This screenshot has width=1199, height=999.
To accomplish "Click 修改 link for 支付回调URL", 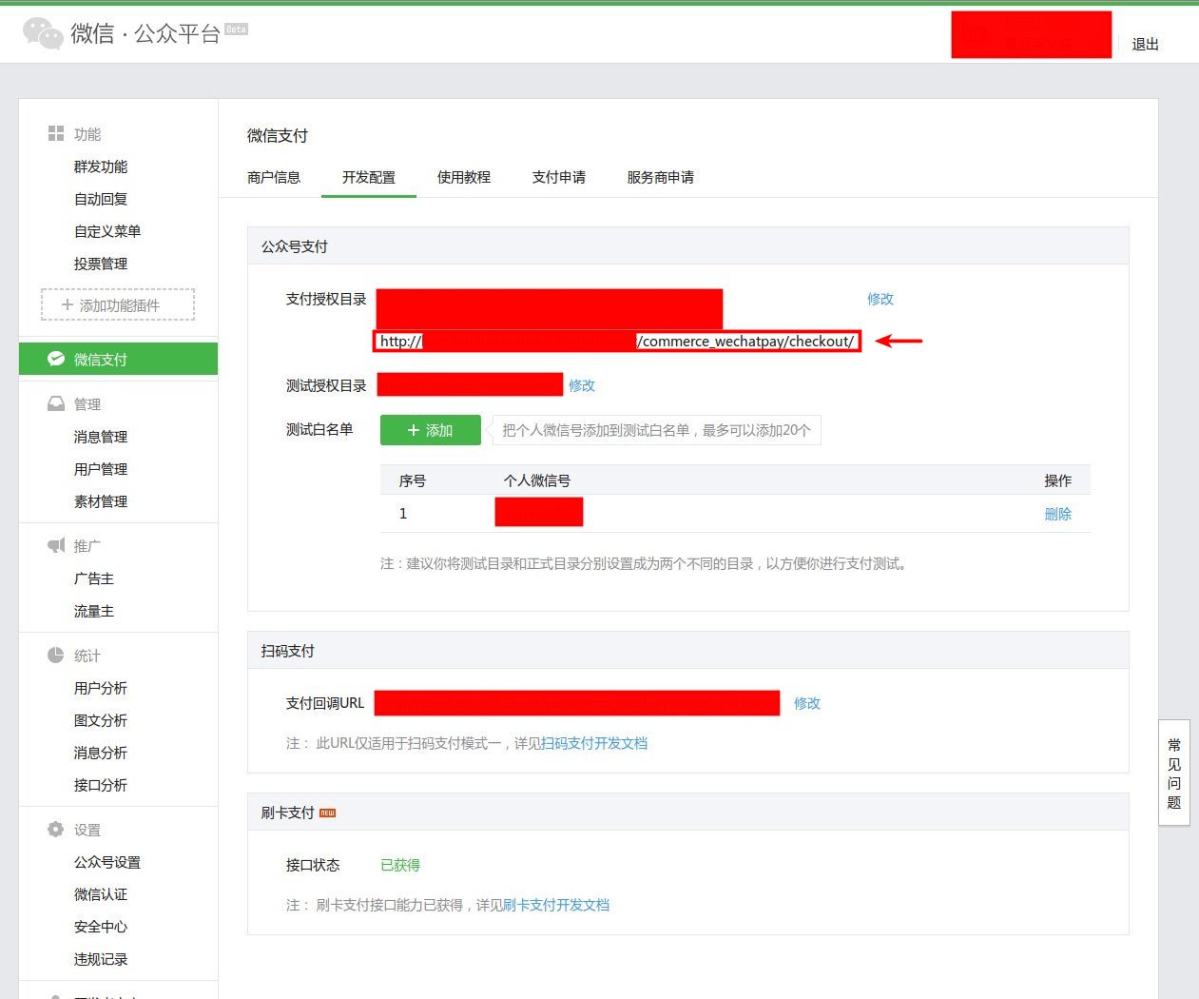I will (x=807, y=703).
